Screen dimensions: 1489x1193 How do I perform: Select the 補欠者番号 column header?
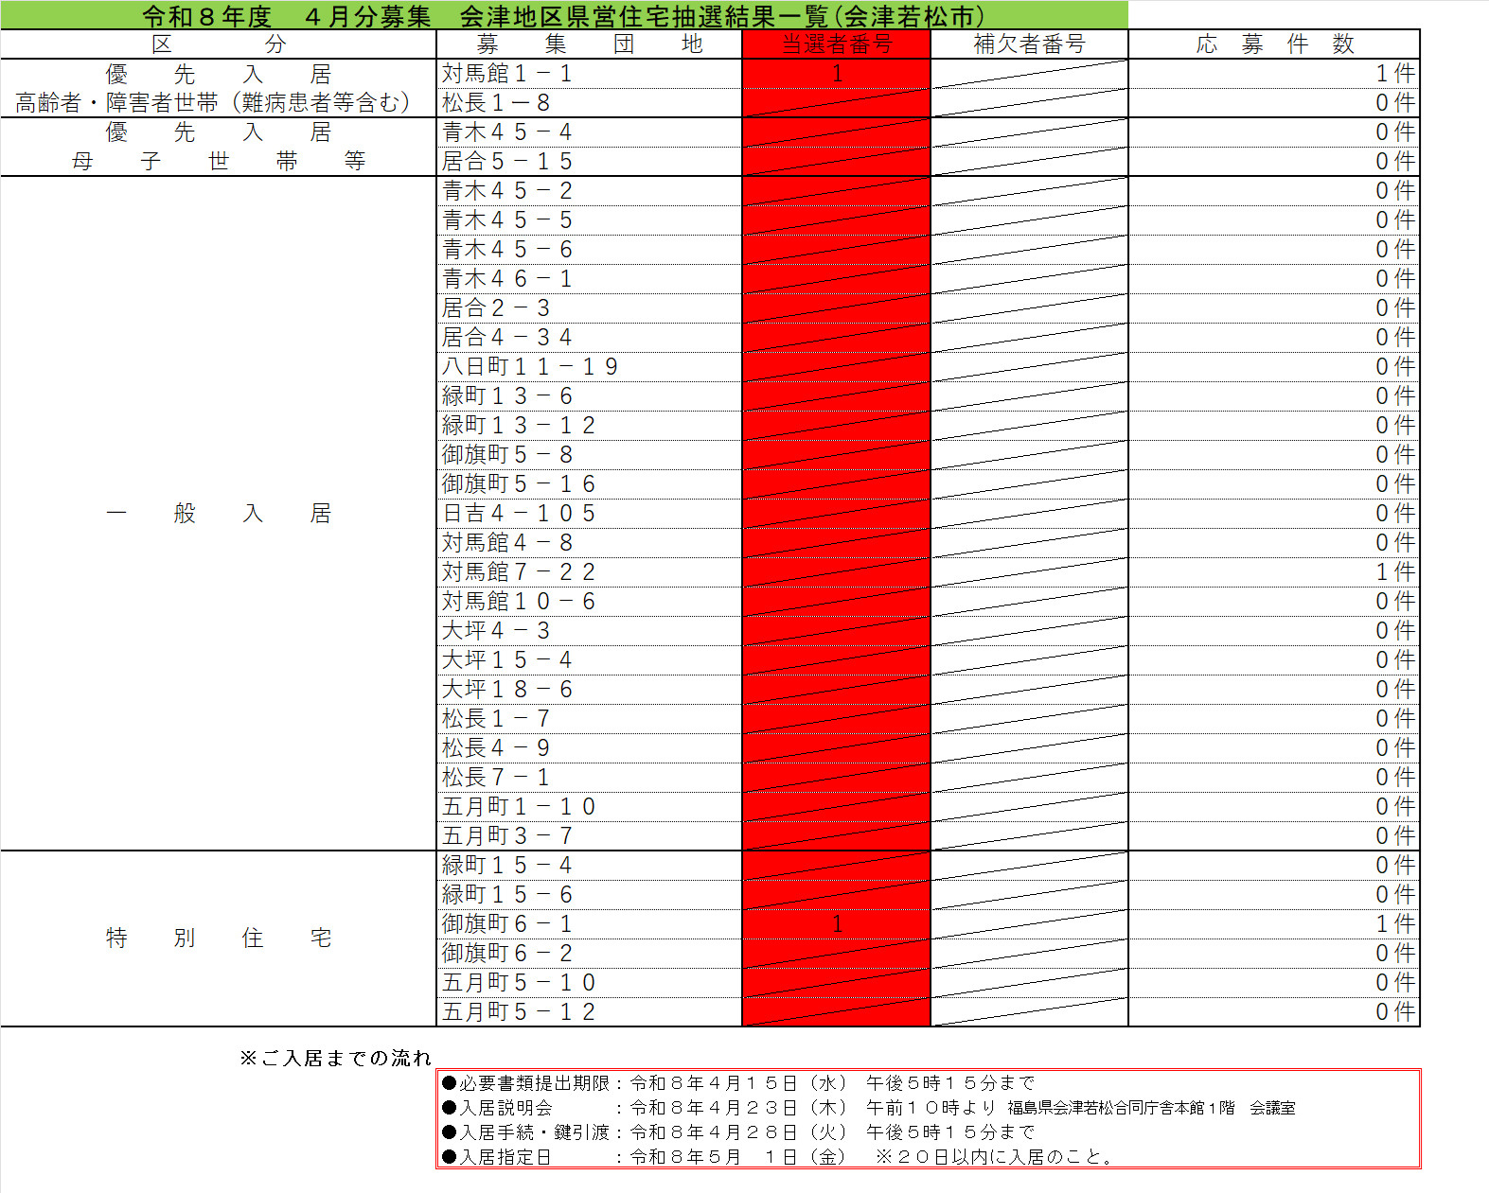point(1029,44)
